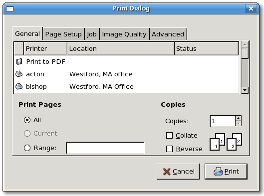Click the acton printer icon

tap(19, 74)
